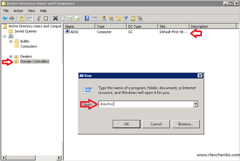This screenshot has height=161, width=240.
Task: Click the Saved Queries folder icon
Action: pyautogui.click(x=10, y=31)
